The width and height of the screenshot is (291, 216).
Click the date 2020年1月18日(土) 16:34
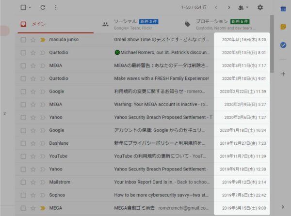pos(243,130)
